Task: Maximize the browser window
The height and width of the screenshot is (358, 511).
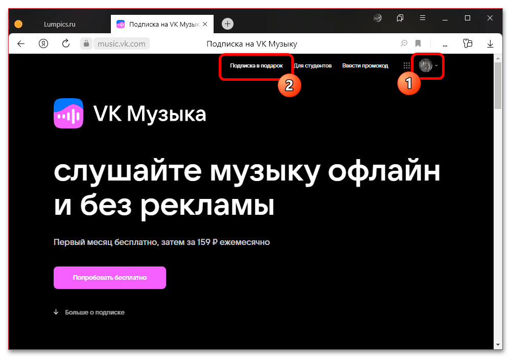Action: pyautogui.click(x=468, y=18)
